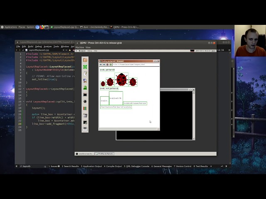Open 4 Compile Output pane
This screenshot has height=199, width=266.
click(x=113, y=166)
